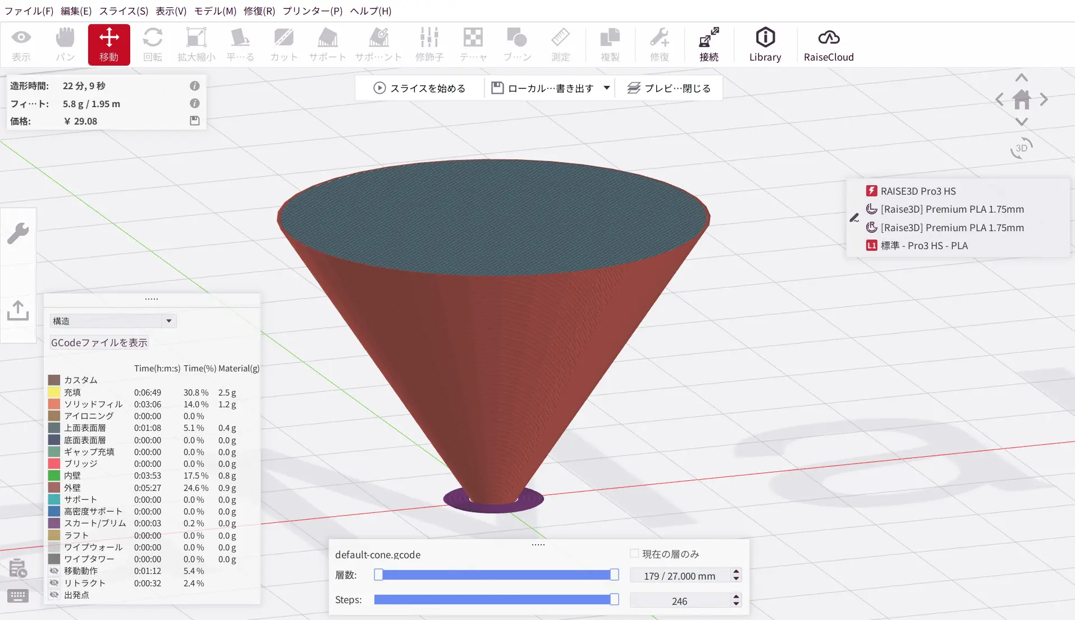Image resolution: width=1075 pixels, height=620 pixels.
Task: Click the スライスを始める button
Action: coord(419,88)
